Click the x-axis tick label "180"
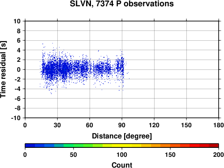Viewport: 224px width, 168px height. (219, 125)
